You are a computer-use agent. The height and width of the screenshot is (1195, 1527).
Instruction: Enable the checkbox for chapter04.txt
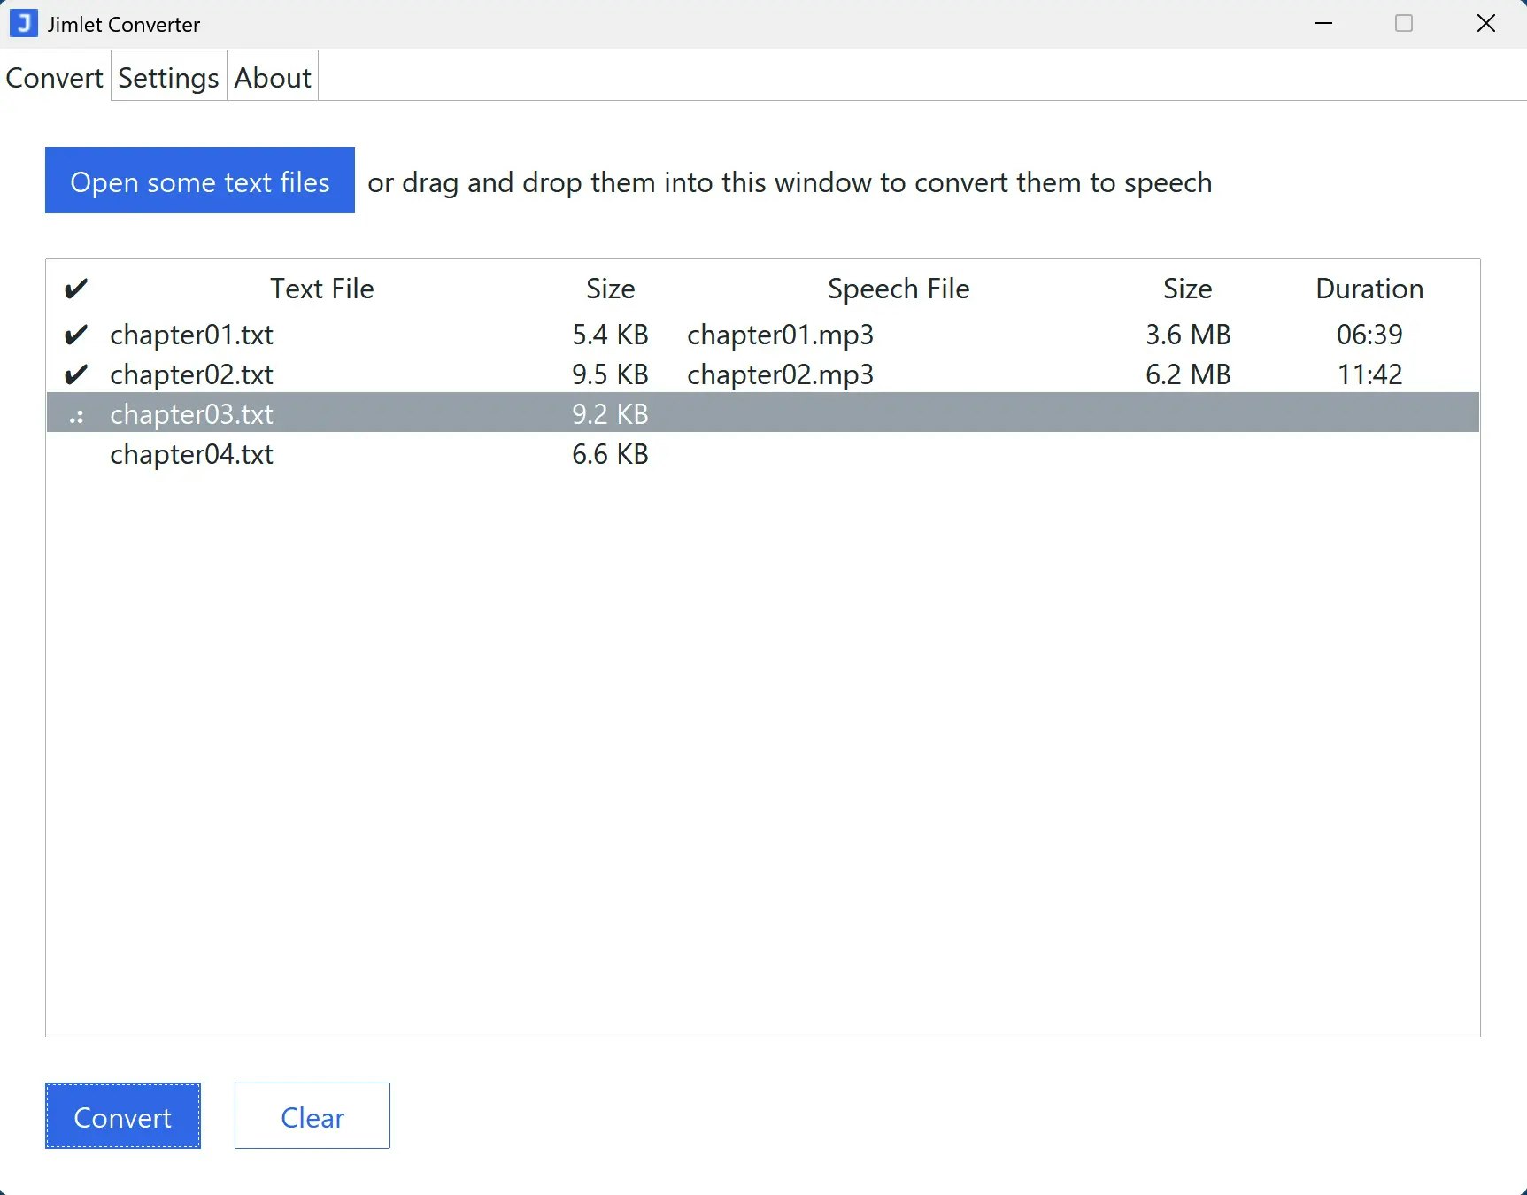(x=76, y=454)
